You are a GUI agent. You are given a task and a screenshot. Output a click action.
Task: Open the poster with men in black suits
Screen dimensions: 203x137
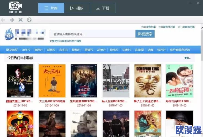pyautogui.click(x=116, y=124)
